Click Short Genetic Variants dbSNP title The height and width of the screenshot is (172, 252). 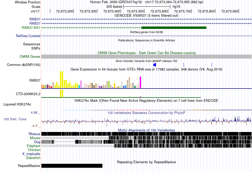(x=146, y=61)
